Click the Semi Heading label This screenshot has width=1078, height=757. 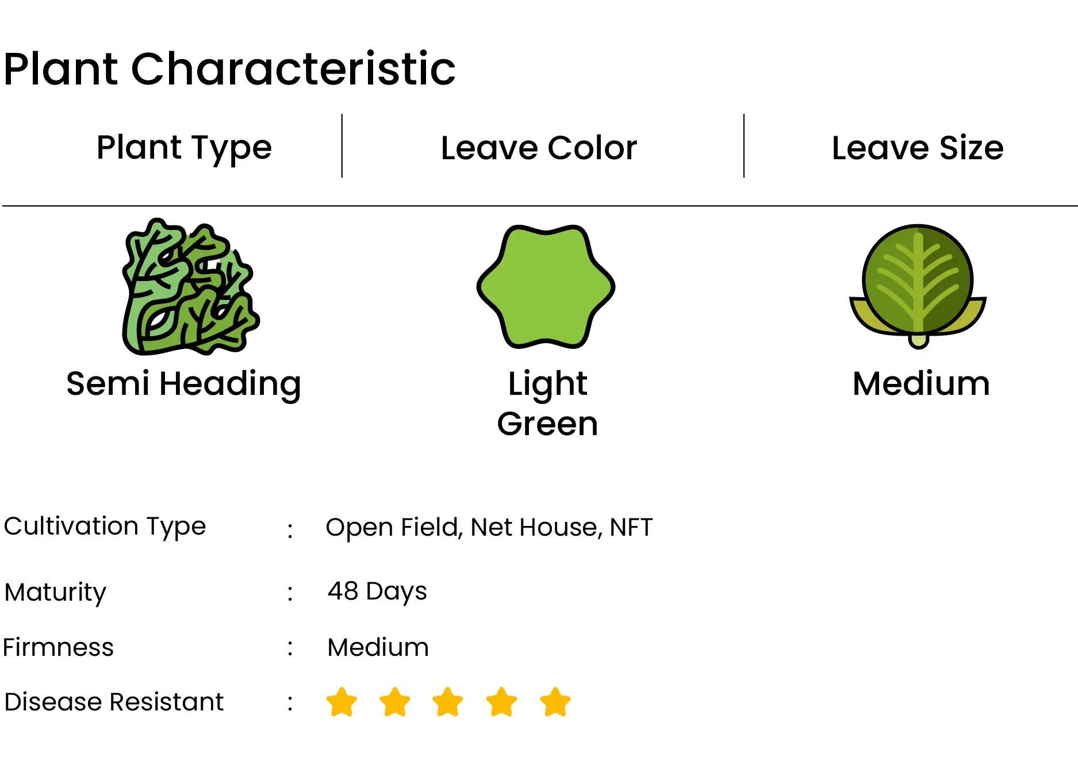pyautogui.click(x=184, y=384)
